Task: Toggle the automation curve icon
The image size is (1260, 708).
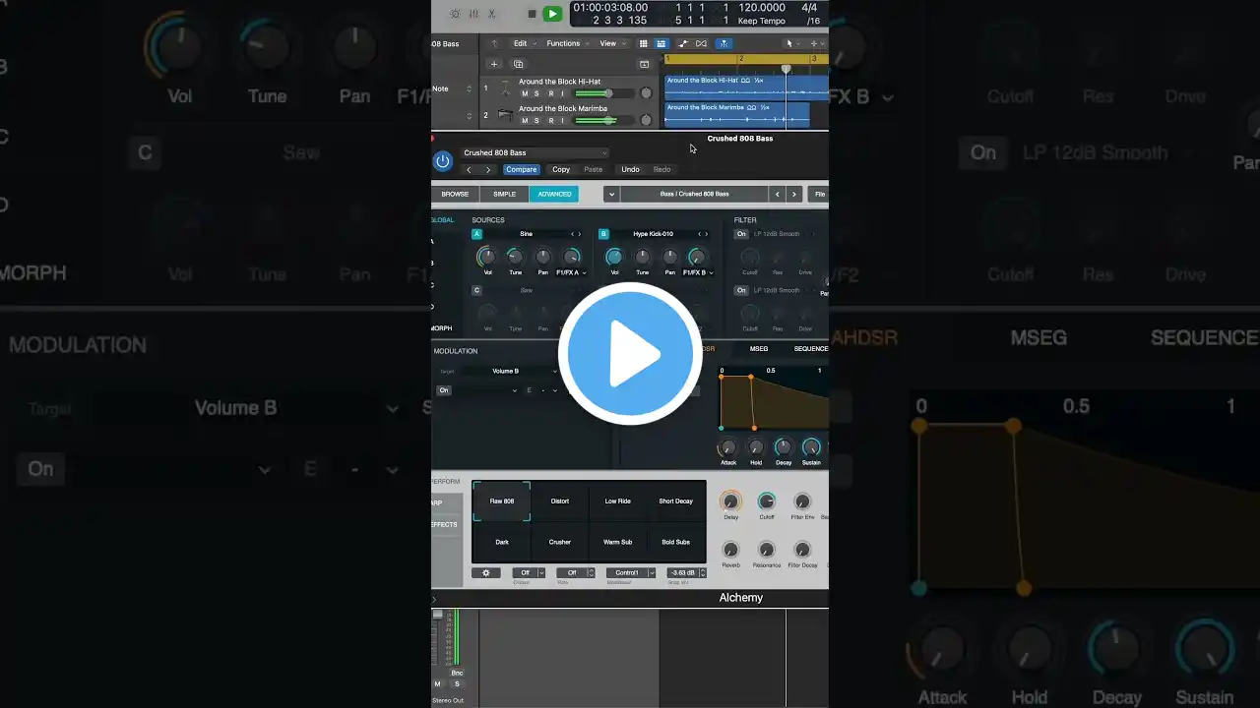Action: [x=683, y=43]
